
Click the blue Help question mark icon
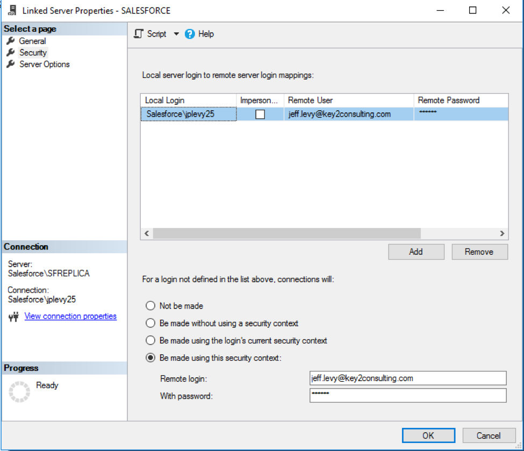coord(190,34)
